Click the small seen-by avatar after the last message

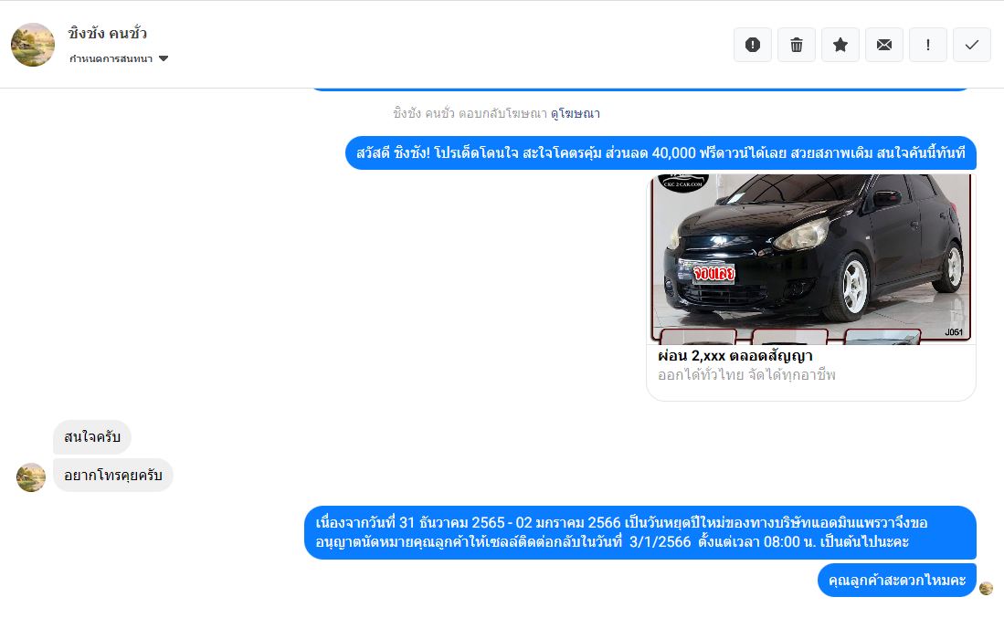(x=986, y=588)
